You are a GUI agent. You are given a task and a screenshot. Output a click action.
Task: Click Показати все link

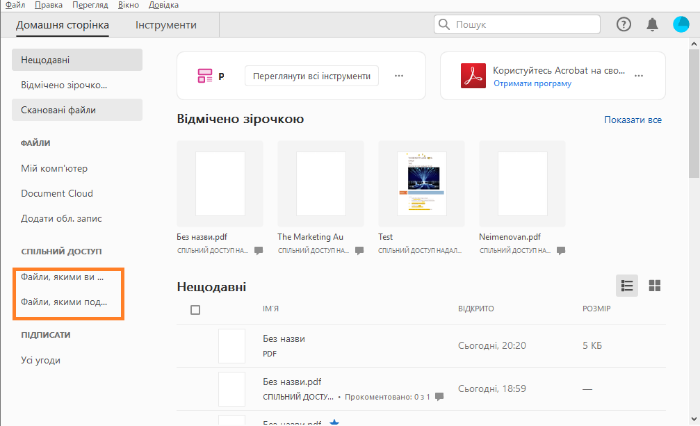pyautogui.click(x=633, y=120)
